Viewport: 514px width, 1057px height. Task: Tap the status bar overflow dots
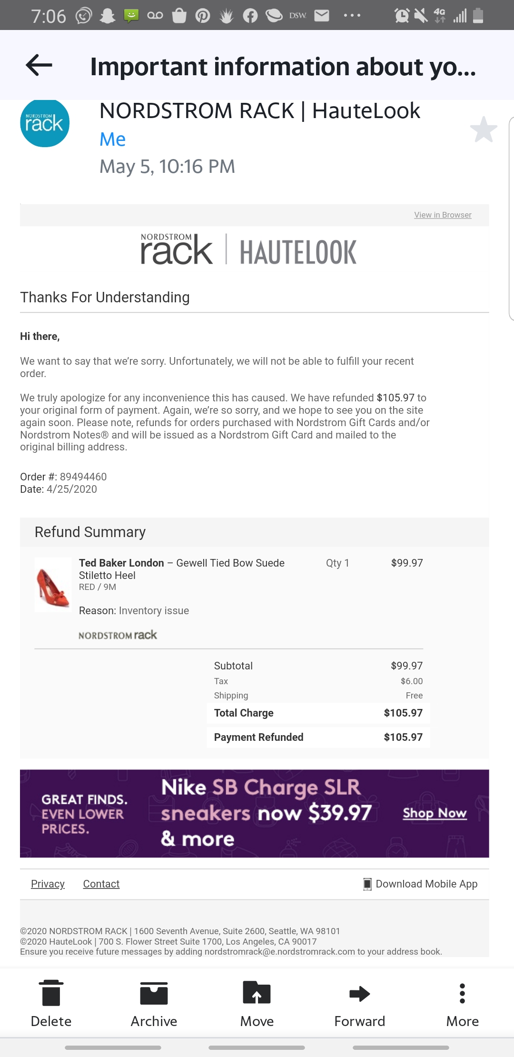352,16
